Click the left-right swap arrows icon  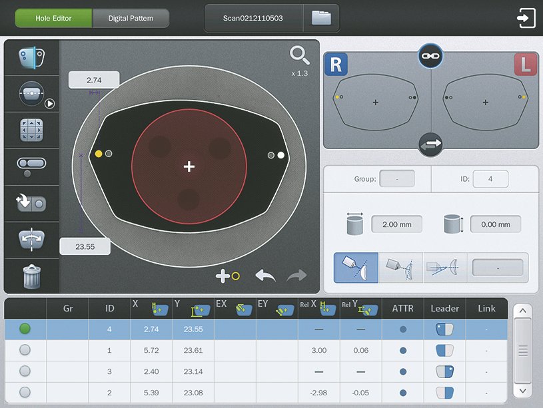(430, 144)
